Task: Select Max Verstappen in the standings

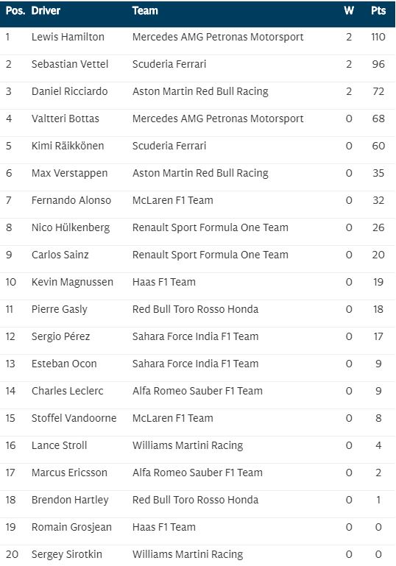Action: tap(69, 173)
